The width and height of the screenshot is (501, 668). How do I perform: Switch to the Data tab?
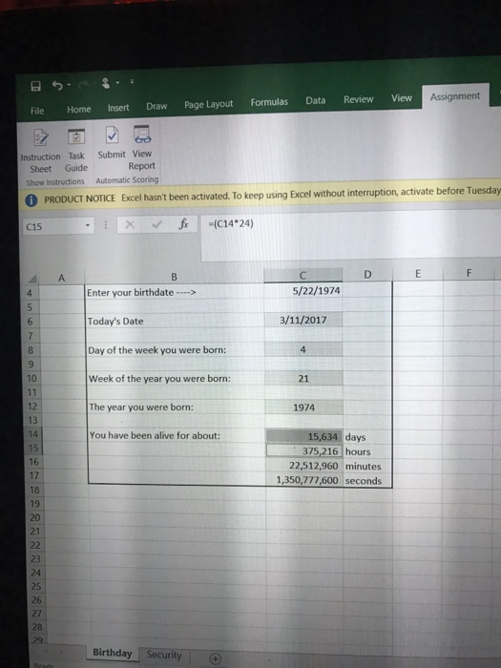pos(315,100)
